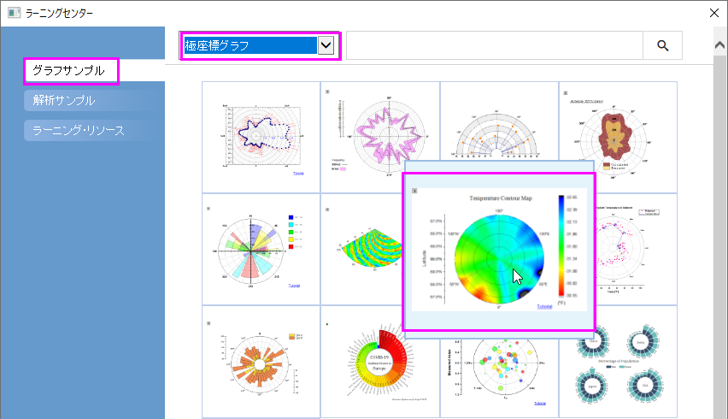The height and width of the screenshot is (419, 728).
Task: Select the semicircle orange-dots polar graph thumbnail
Action: click(499, 121)
